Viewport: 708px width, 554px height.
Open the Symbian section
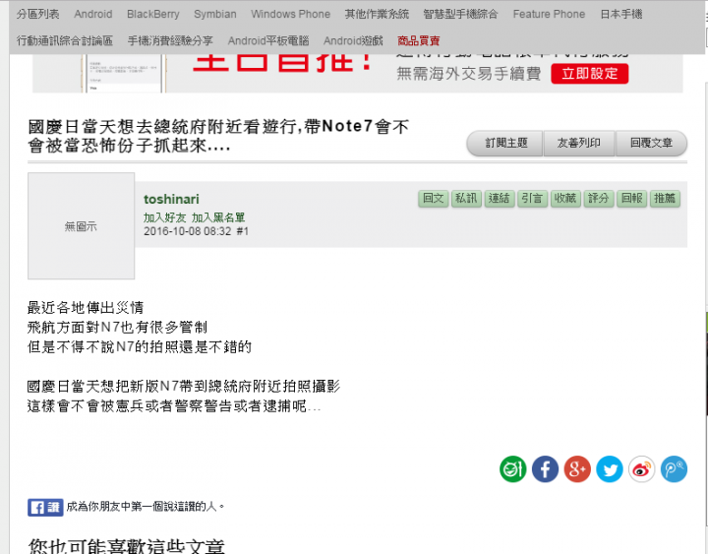(x=215, y=14)
